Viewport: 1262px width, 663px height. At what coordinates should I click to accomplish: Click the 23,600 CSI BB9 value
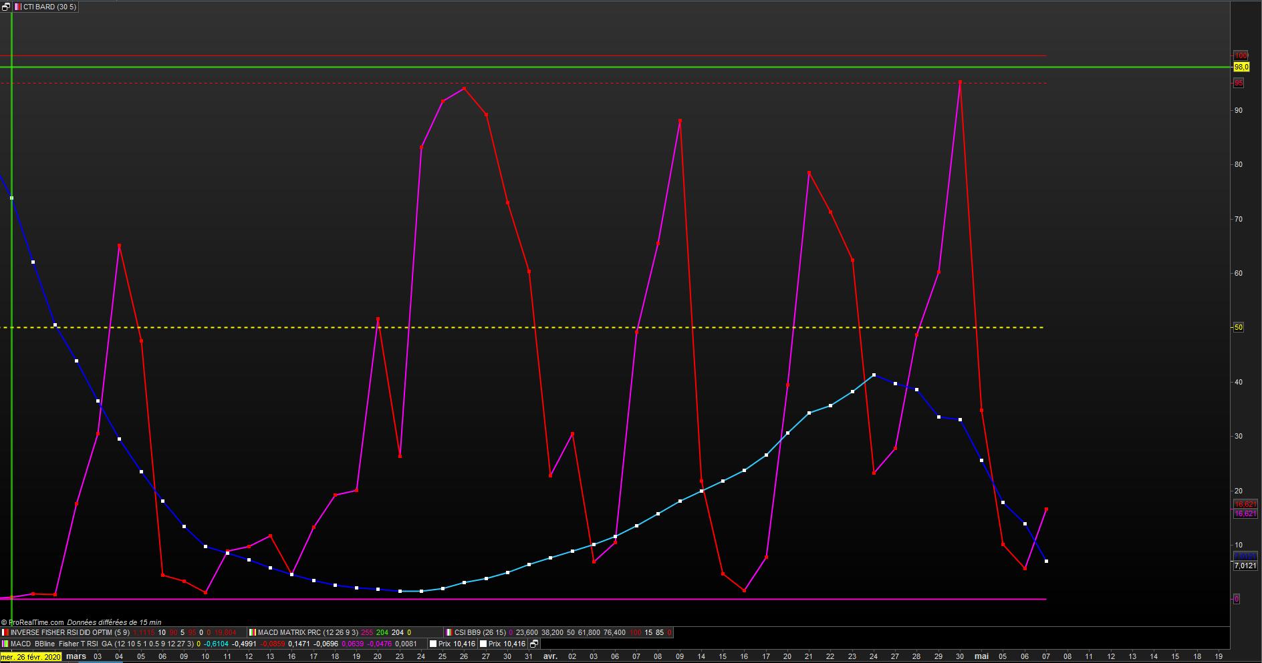(527, 632)
